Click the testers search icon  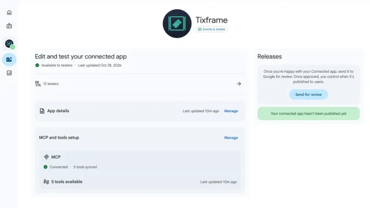38,84
